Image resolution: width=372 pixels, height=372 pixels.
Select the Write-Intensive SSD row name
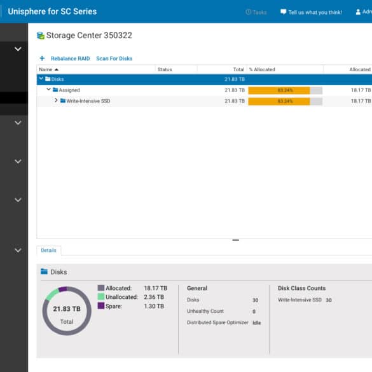[x=88, y=101]
